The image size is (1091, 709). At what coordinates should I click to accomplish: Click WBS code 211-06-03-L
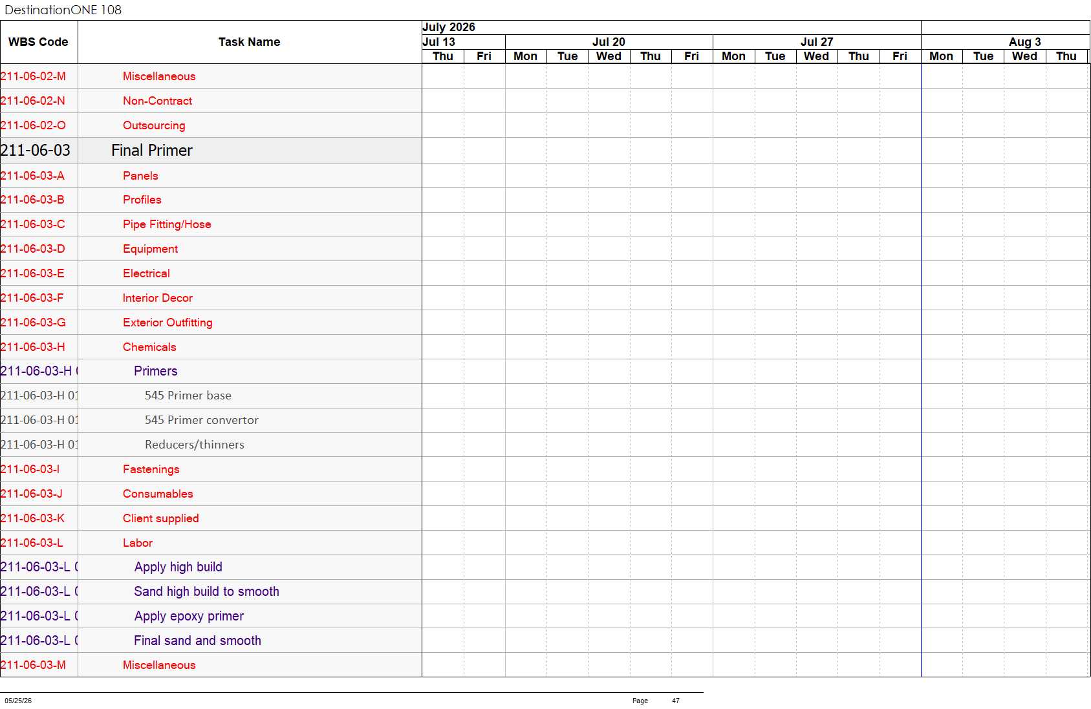(32, 543)
